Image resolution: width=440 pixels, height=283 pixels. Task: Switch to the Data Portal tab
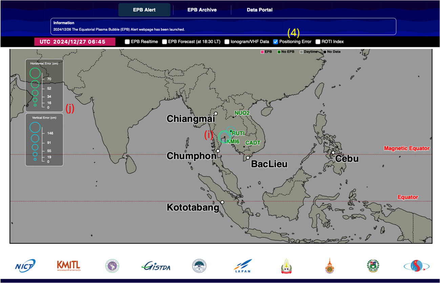(259, 10)
